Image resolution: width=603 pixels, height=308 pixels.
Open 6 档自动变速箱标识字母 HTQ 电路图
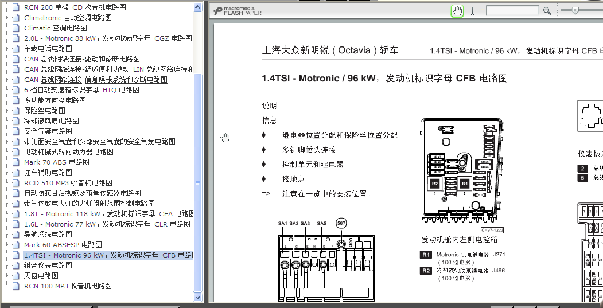coord(81,89)
